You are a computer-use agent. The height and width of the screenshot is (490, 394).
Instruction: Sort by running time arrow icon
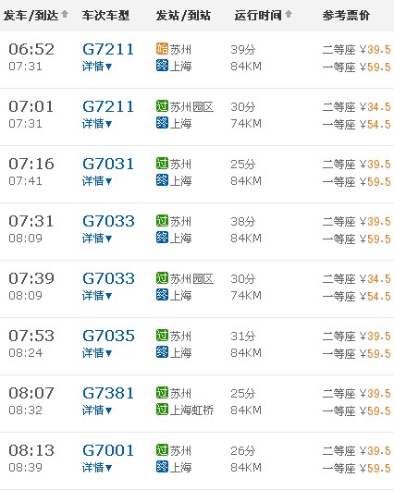coord(289,14)
